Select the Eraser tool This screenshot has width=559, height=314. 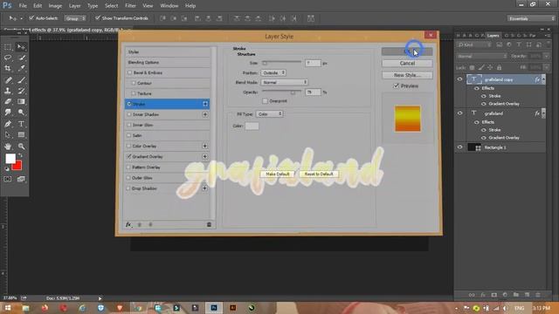pos(8,101)
